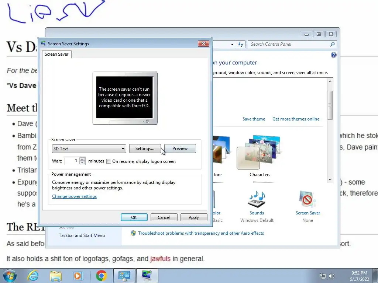Increase the wait minutes with up arrow
The height and width of the screenshot is (283, 378).
(x=82, y=159)
